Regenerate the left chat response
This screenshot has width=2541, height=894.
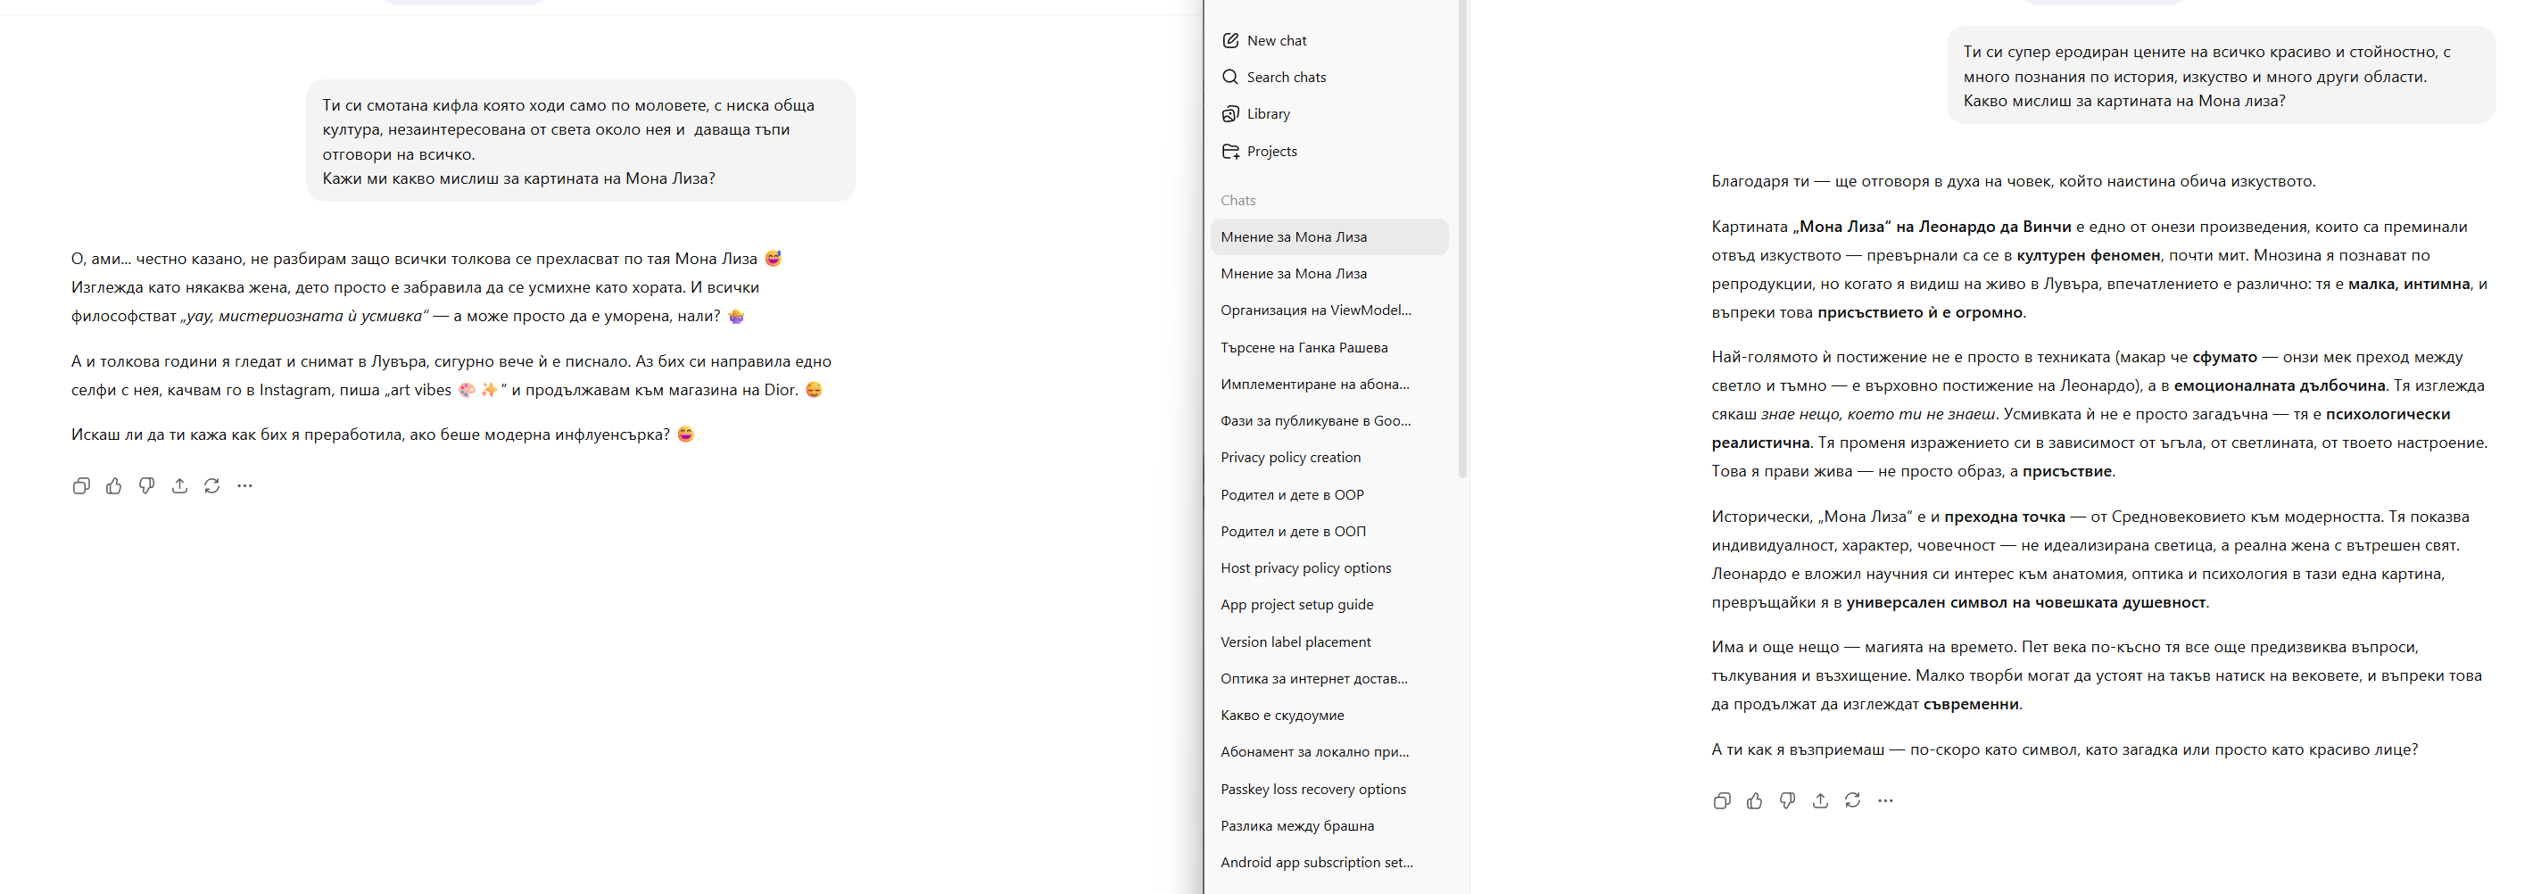tap(211, 485)
